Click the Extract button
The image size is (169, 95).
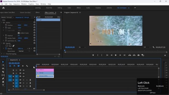134,55
